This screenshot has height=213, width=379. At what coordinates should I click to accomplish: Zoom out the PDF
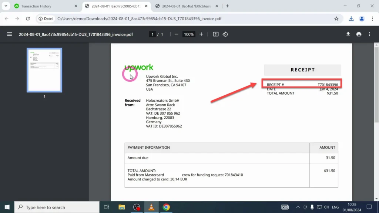177,34
